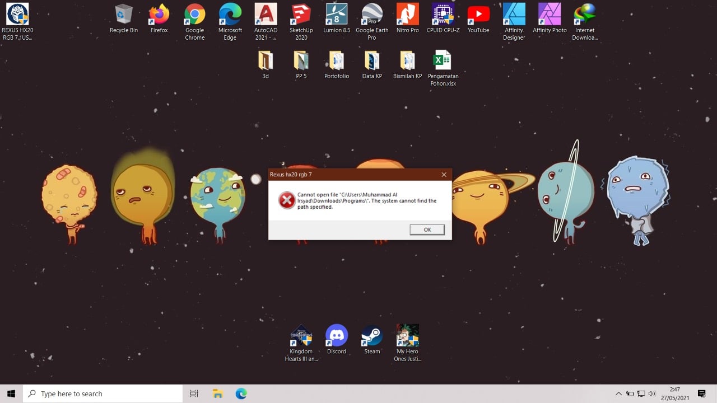
Task: Select the AutoCAD 2021 desktop icon
Action: [266, 22]
